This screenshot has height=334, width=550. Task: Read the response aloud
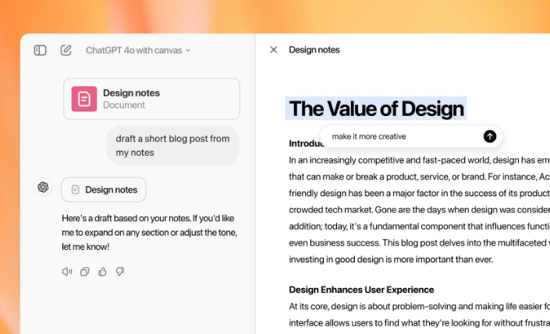66,272
